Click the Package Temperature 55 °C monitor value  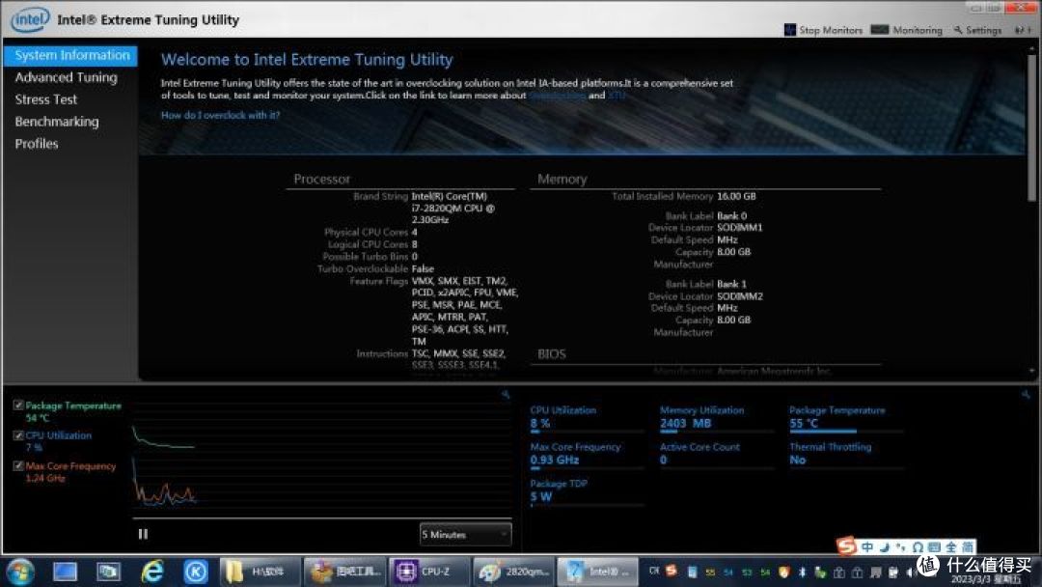[804, 423]
